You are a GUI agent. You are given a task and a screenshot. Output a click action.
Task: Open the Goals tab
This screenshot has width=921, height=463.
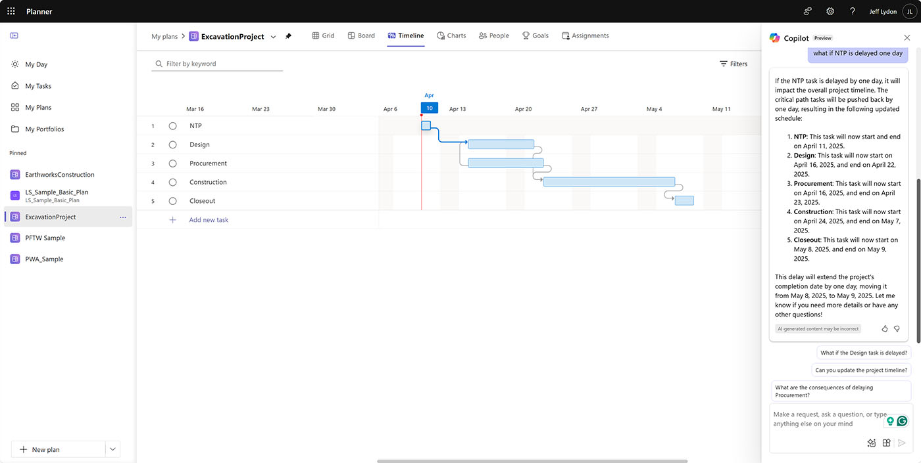coord(535,35)
